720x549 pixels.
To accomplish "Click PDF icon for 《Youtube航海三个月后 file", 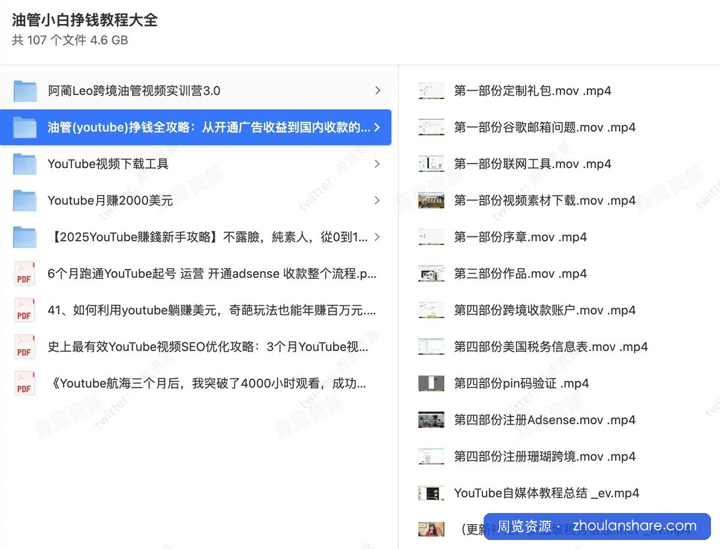I will (x=25, y=383).
